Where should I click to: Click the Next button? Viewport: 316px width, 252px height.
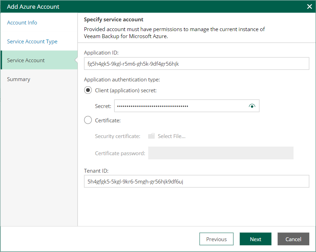(x=255, y=239)
